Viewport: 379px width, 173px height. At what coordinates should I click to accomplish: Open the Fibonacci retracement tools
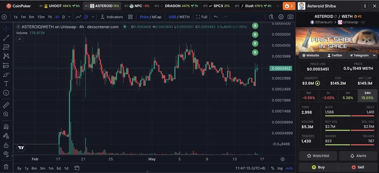pyautogui.click(x=6, y=47)
